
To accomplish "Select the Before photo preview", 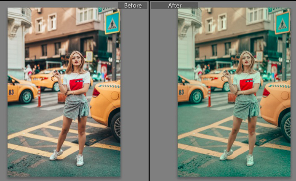I will pos(64,92).
